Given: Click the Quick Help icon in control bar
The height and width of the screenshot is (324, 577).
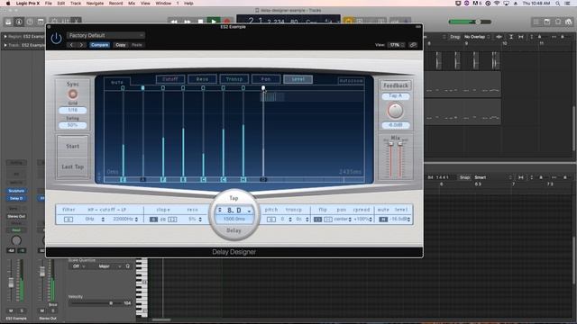Looking at the screenshot, I should (x=30, y=22).
